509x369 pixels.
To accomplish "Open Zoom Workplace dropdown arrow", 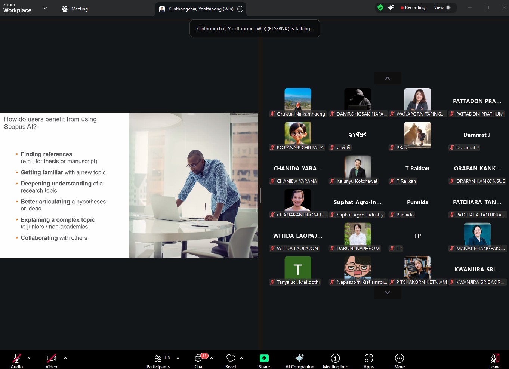I will (45, 8).
